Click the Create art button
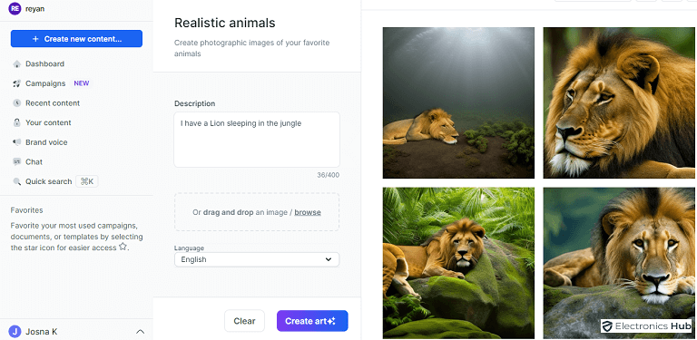Viewport: 697px width, 340px height. pyautogui.click(x=312, y=321)
